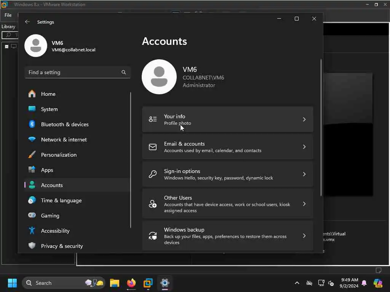Open Email & accounts settings row

(x=228, y=147)
